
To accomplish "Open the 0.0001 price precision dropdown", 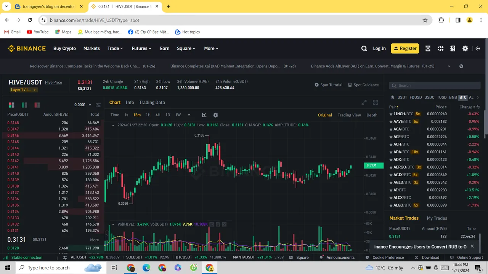I will pyautogui.click(x=83, y=105).
